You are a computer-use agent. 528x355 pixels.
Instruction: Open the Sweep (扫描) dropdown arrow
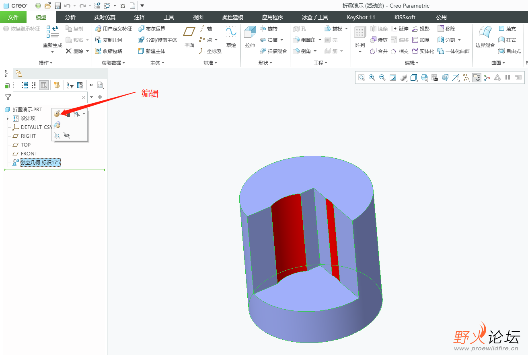(281, 40)
